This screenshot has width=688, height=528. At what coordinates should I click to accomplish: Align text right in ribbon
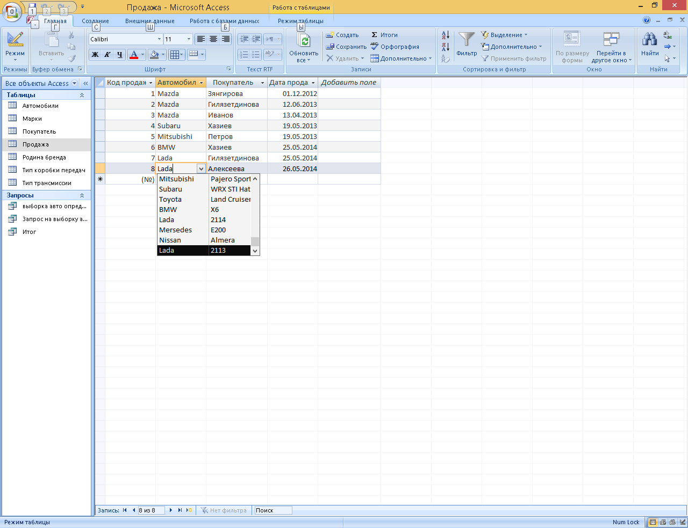pyautogui.click(x=226, y=39)
